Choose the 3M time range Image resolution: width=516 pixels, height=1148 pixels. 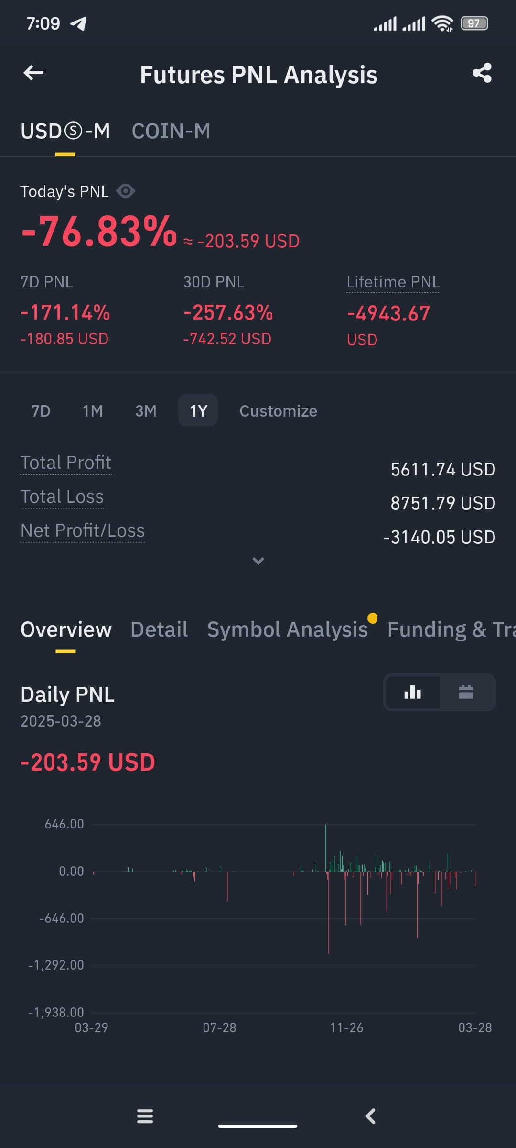(x=146, y=411)
